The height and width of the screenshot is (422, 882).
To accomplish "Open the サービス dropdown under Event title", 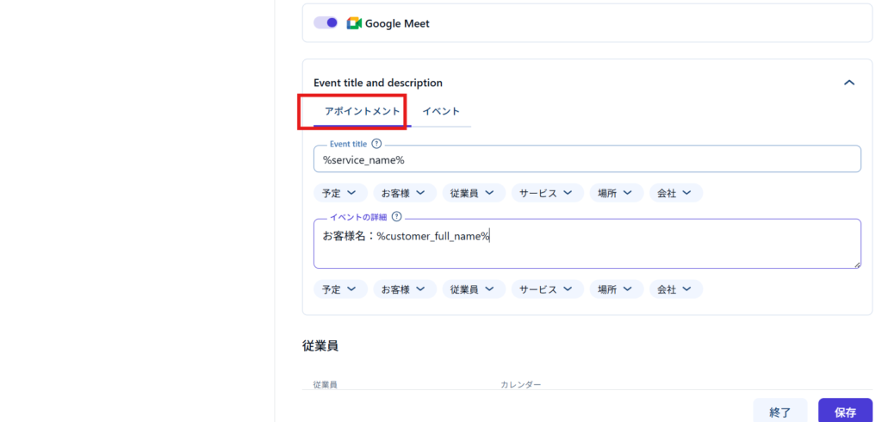I will tap(547, 194).
